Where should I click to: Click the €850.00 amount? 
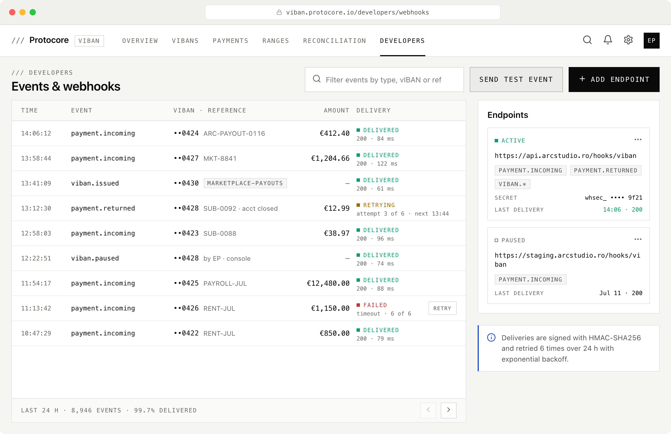[x=334, y=333]
